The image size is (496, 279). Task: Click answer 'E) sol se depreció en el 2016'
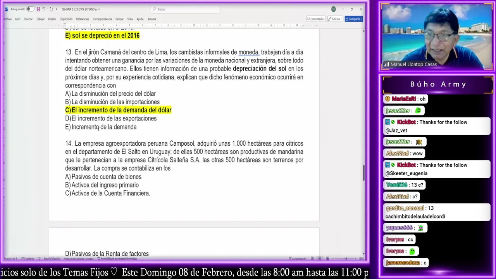pos(102,36)
